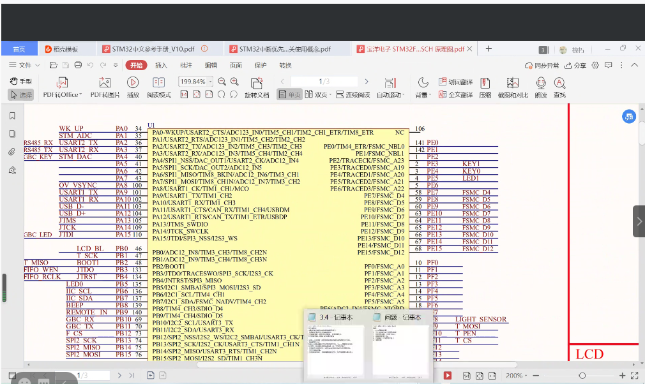Open the 199.84% zoom level dropdown
The width and height of the screenshot is (645, 384).
pyautogui.click(x=210, y=82)
